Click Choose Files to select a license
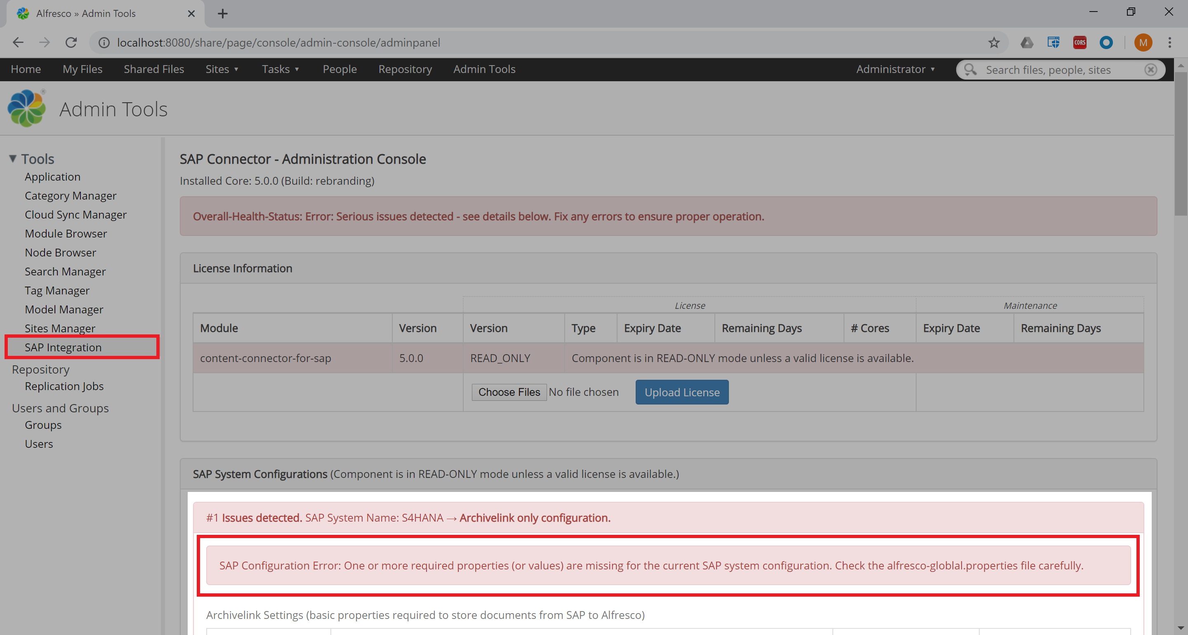Viewport: 1188px width, 635px height. tap(509, 391)
